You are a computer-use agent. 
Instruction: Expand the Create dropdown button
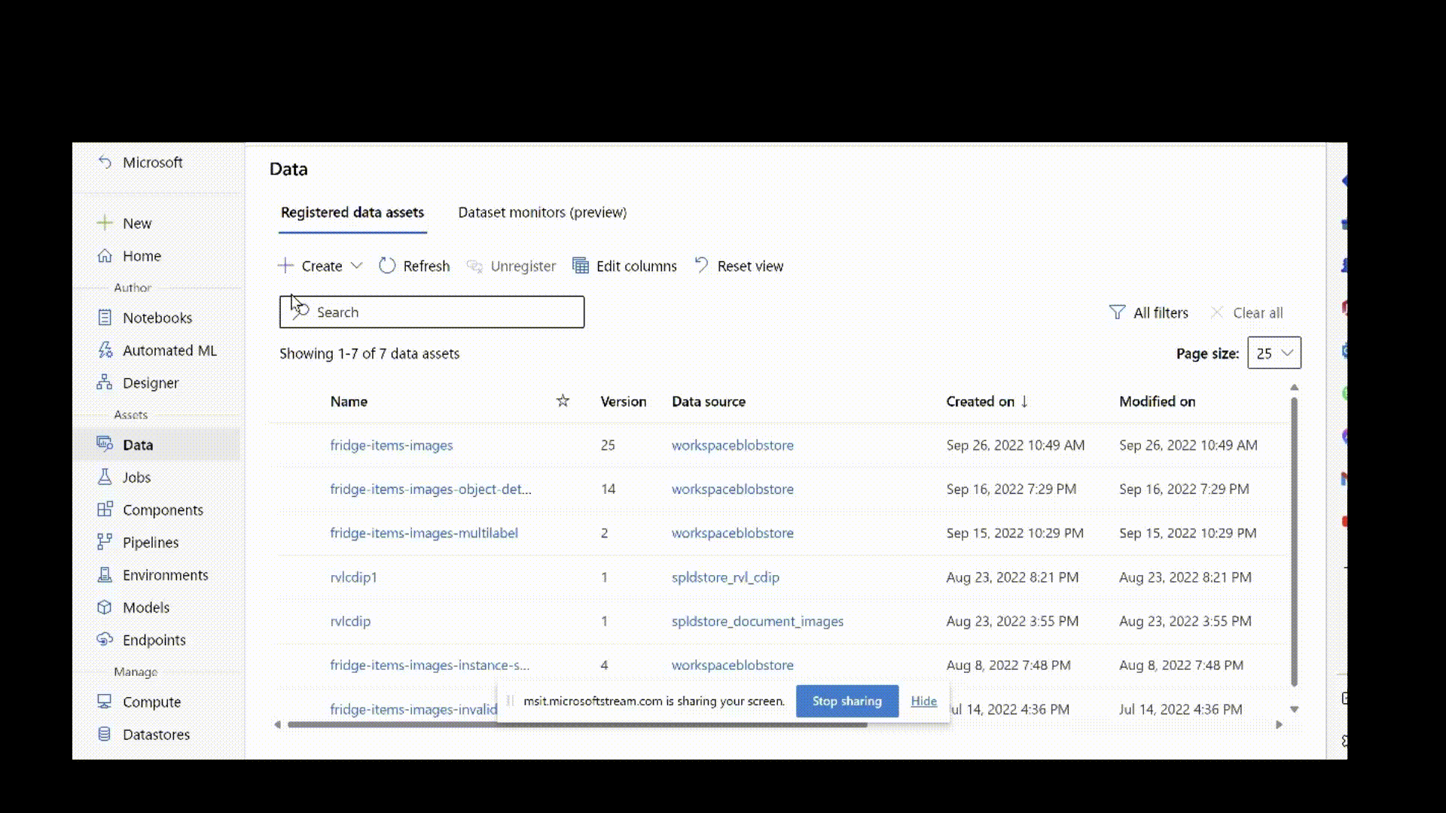coord(355,265)
